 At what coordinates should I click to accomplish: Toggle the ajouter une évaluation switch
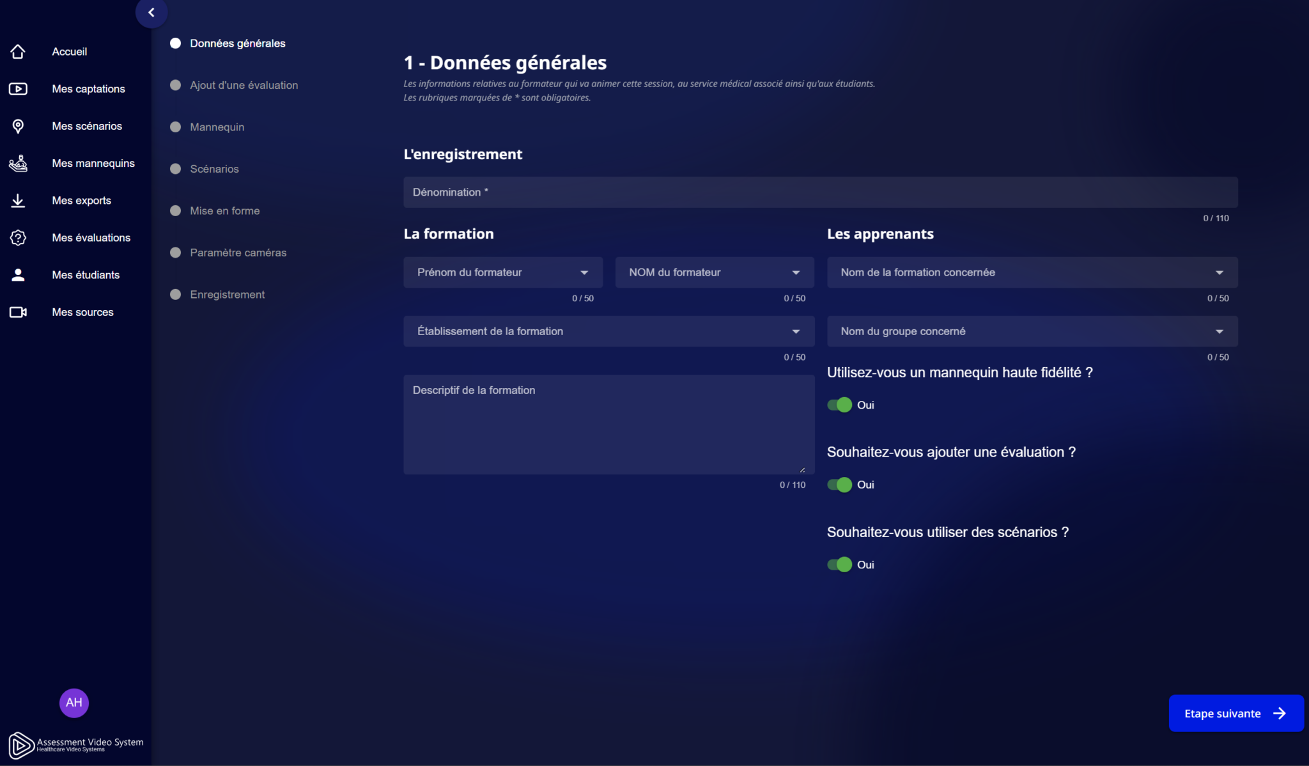tap(840, 485)
